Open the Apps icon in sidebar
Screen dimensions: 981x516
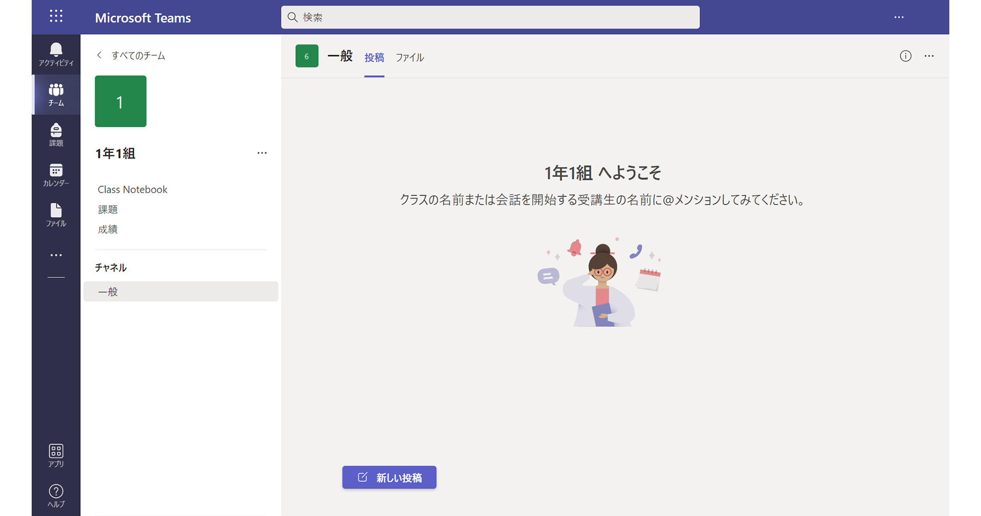pyautogui.click(x=56, y=455)
